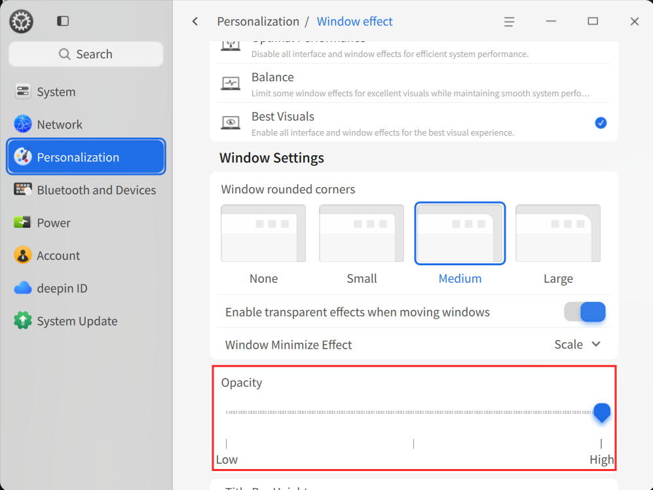Screen dimensions: 653x490
Task: Click the System Update icon
Action: coord(22,320)
